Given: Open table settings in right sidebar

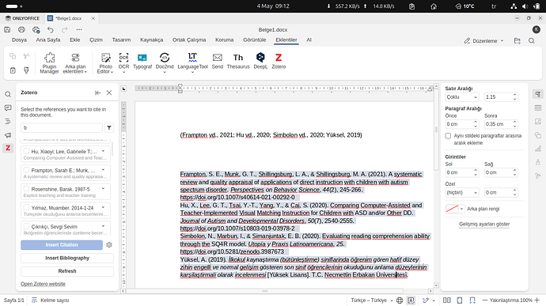Looking at the screenshot, I should click(x=537, y=108).
